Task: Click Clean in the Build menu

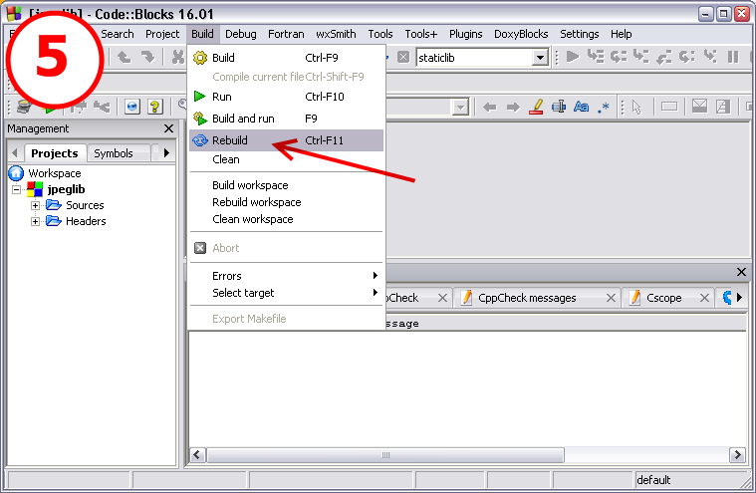Action: pos(286,159)
